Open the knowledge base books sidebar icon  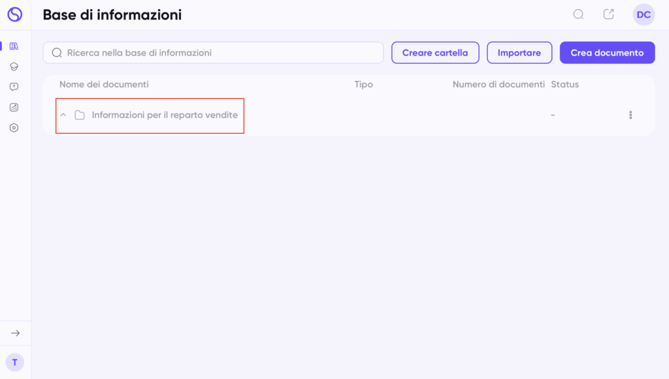point(14,46)
